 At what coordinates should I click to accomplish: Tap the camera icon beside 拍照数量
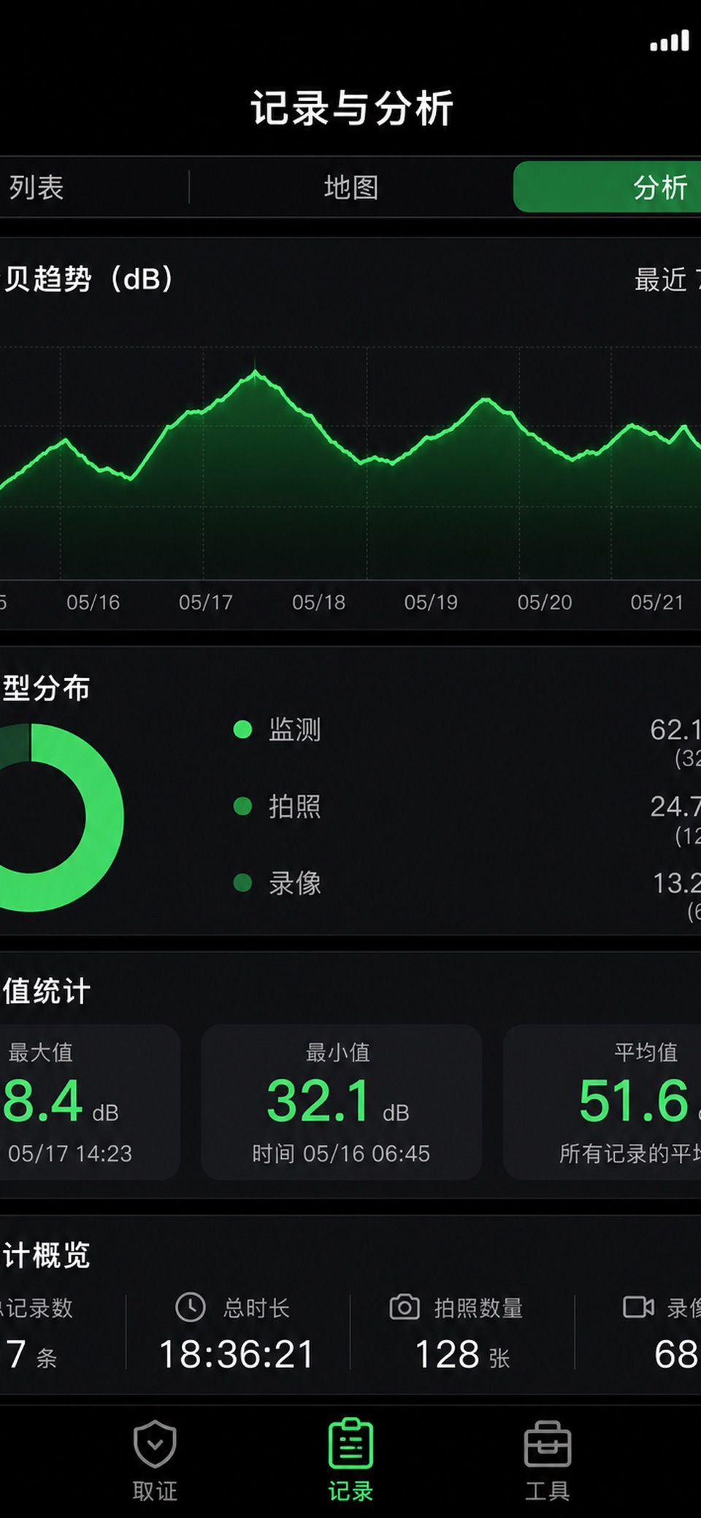point(405,1307)
